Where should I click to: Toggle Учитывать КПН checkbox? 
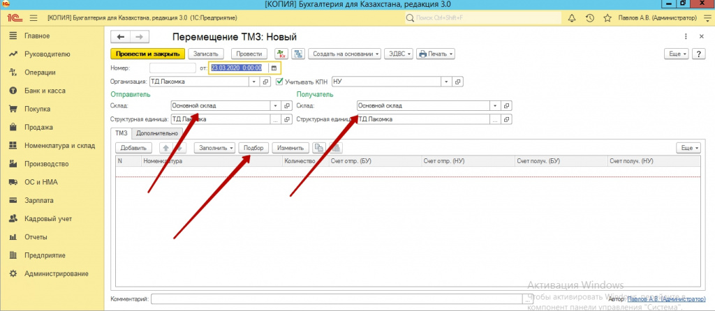(x=280, y=82)
